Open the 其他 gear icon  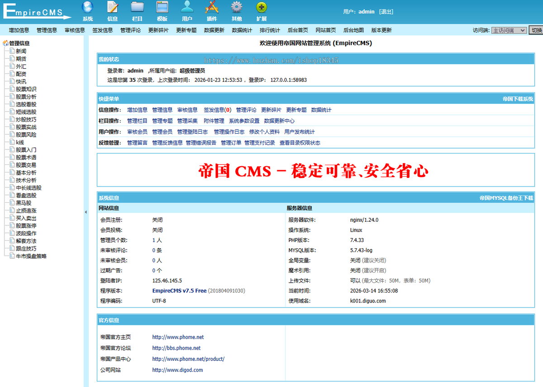point(237,7)
